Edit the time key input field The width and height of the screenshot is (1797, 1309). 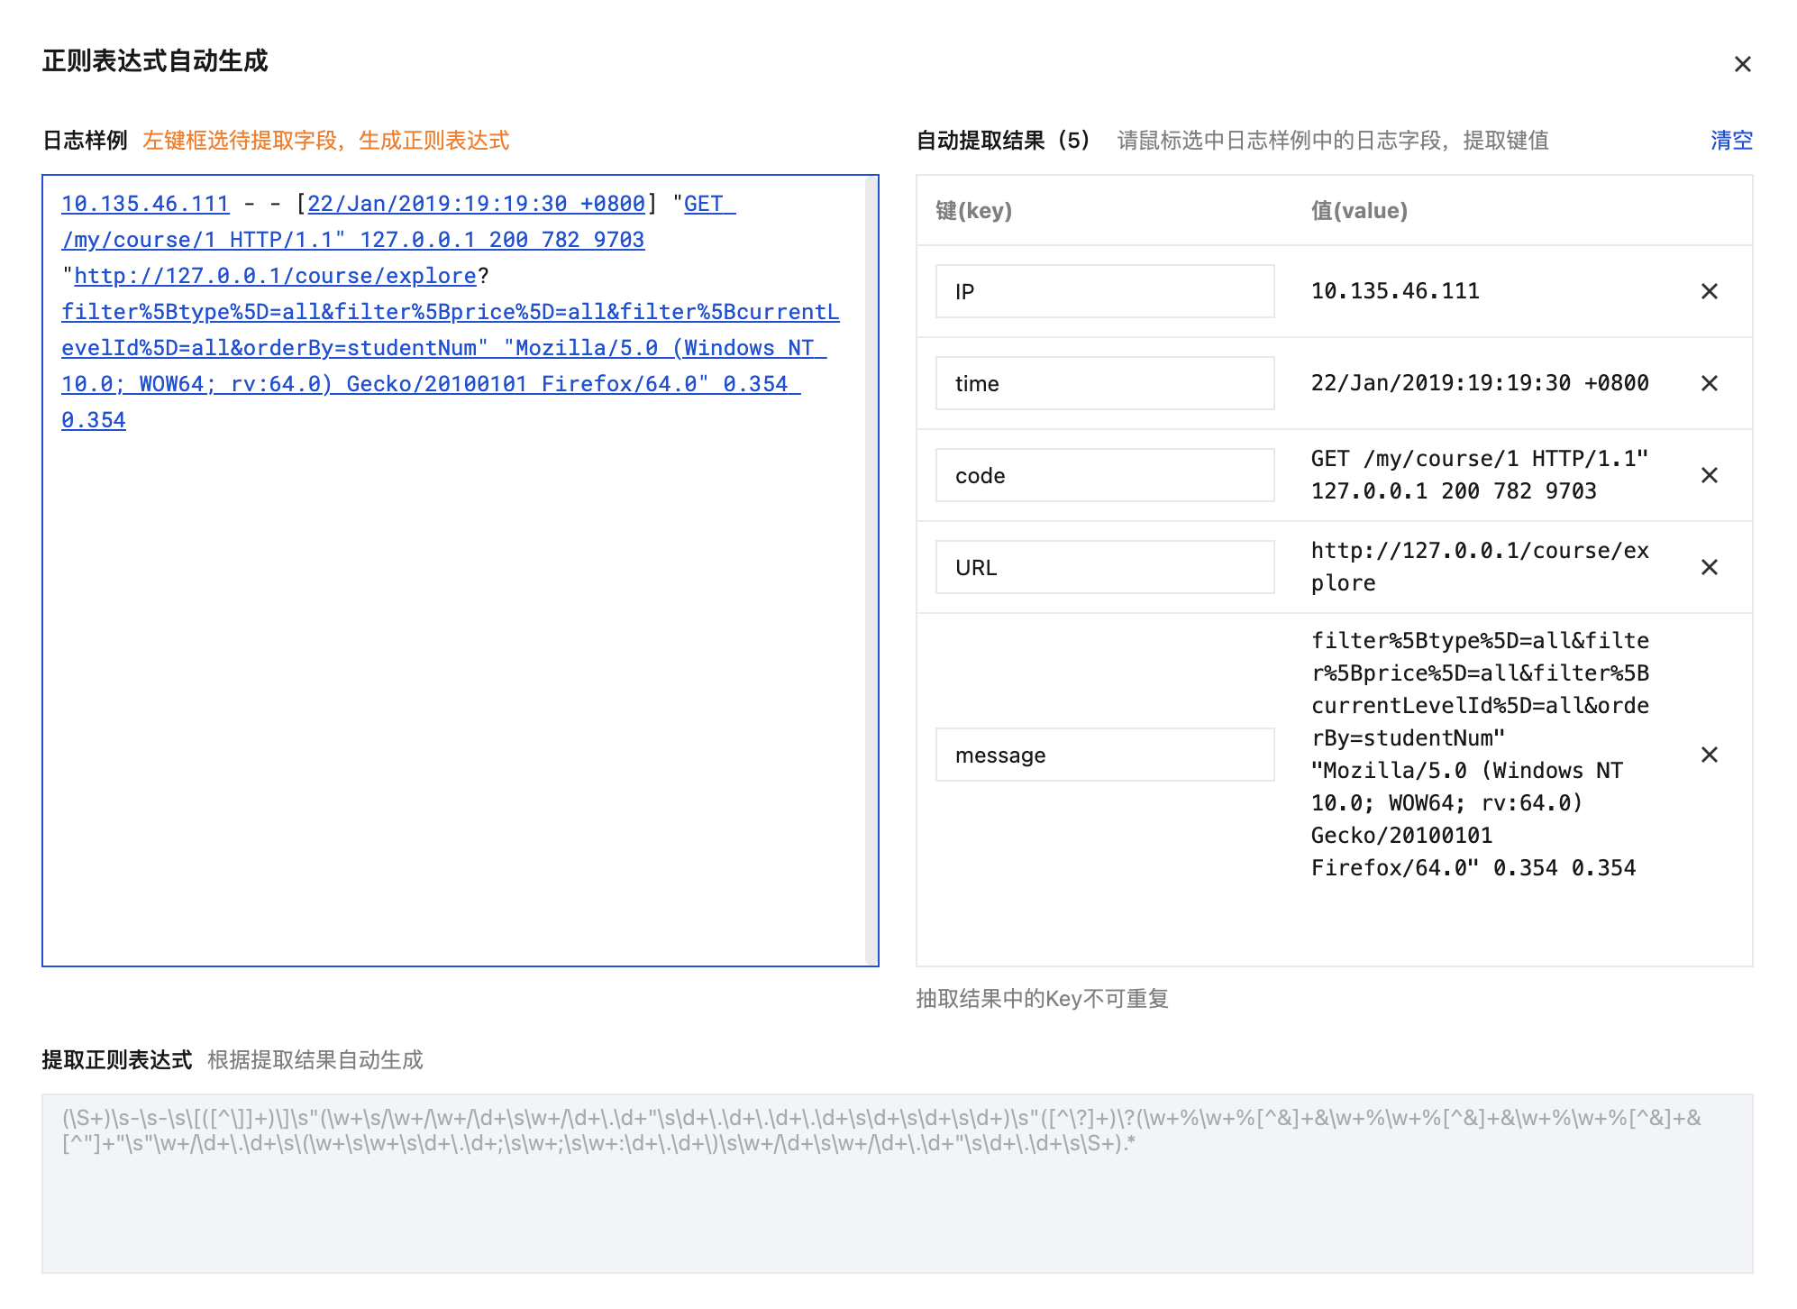point(1104,383)
